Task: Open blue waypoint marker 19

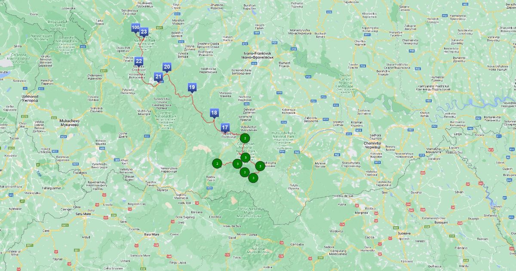Action: click(192, 87)
